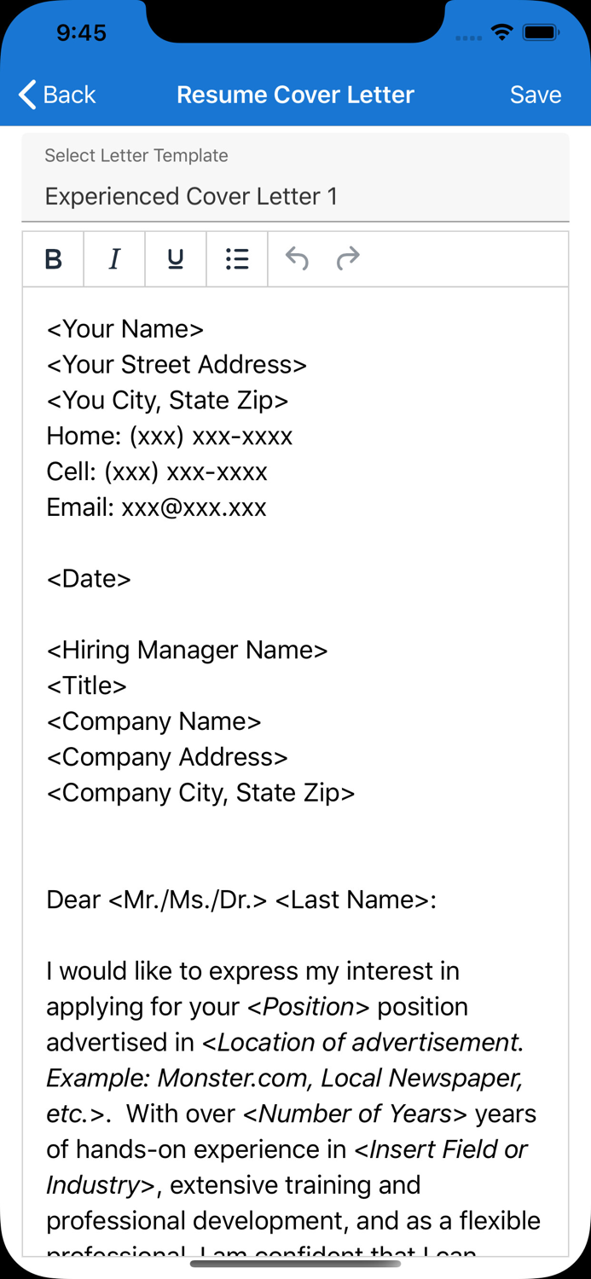Viewport: 591px width, 1279px height.
Task: Save the cover letter
Action: pyautogui.click(x=536, y=95)
